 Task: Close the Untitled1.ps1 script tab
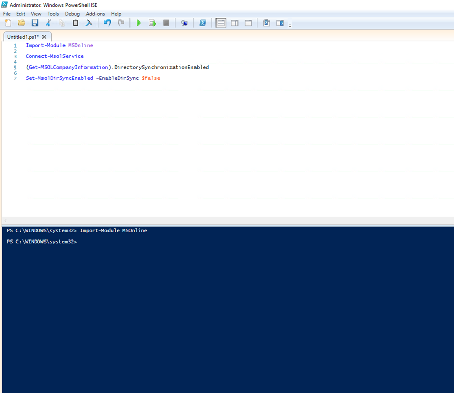(x=44, y=37)
